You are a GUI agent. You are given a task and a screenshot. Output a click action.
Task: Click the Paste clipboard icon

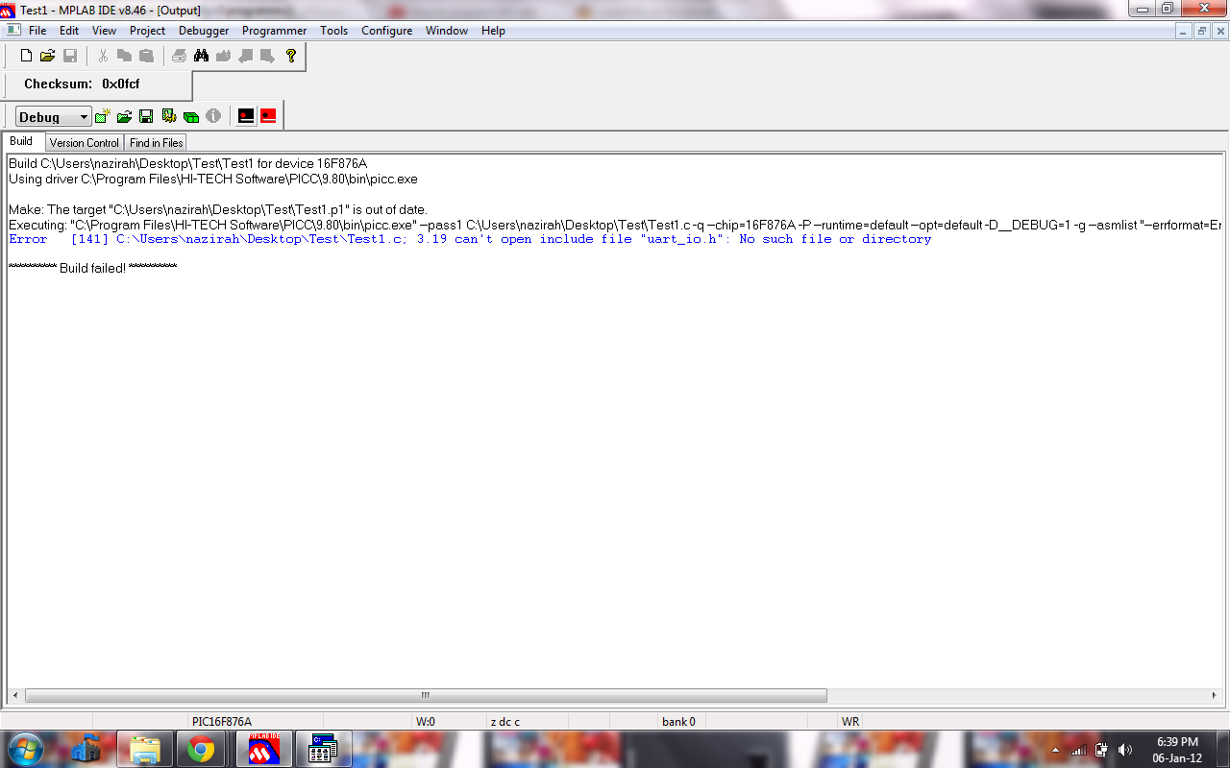tap(146, 56)
